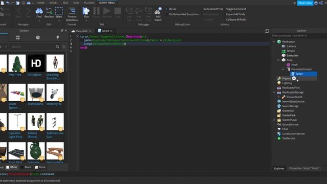The height and width of the screenshot is (184, 327).
Task: Switch to the Properties panel tab
Action: pyautogui.click(x=304, y=168)
